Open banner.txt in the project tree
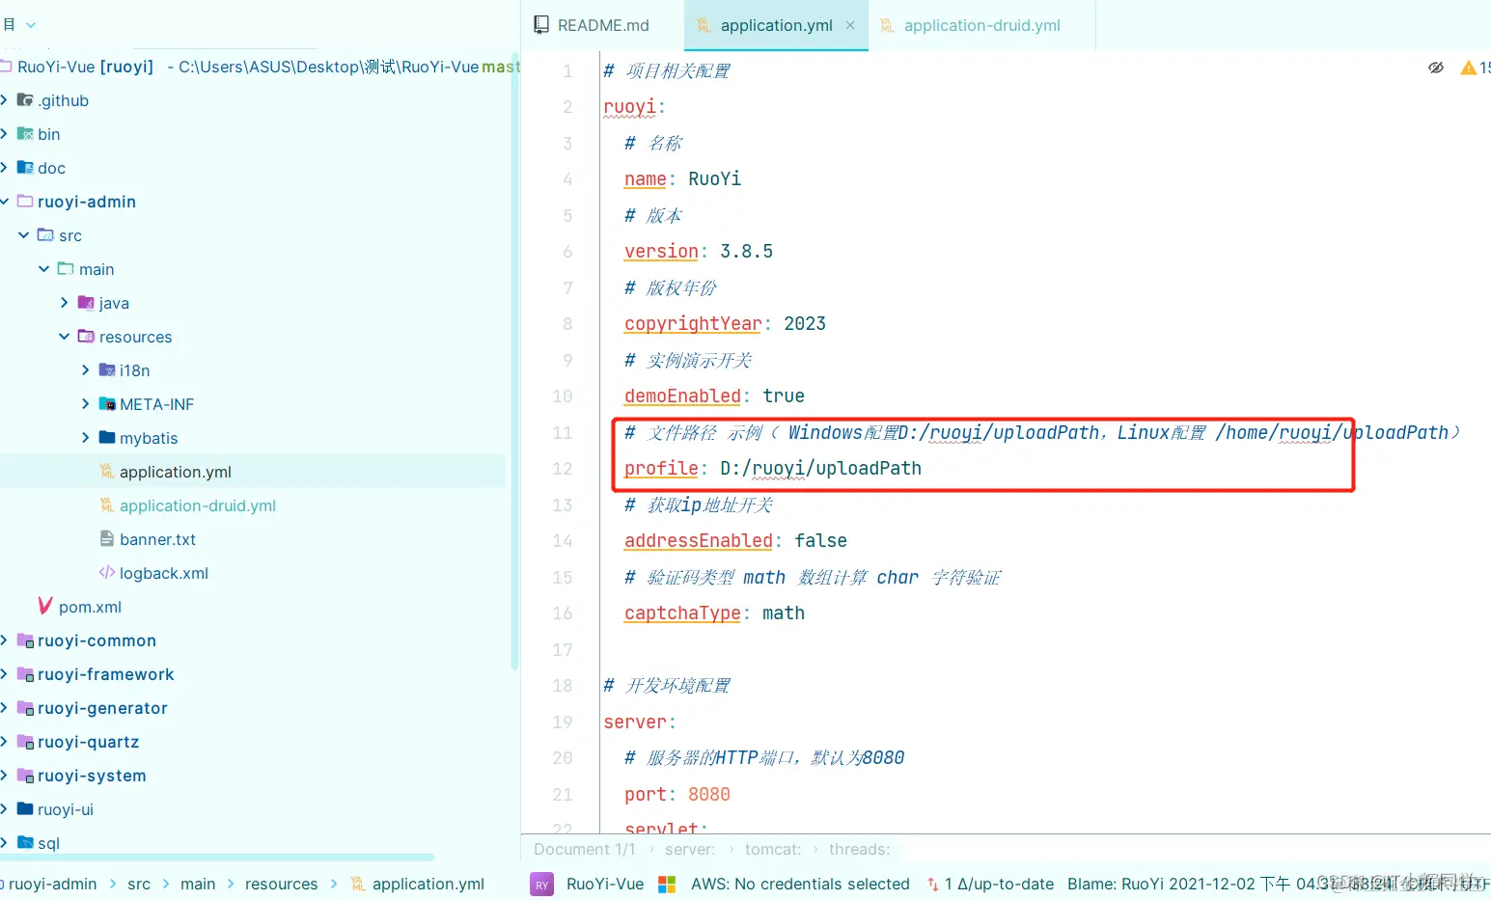 (x=157, y=539)
